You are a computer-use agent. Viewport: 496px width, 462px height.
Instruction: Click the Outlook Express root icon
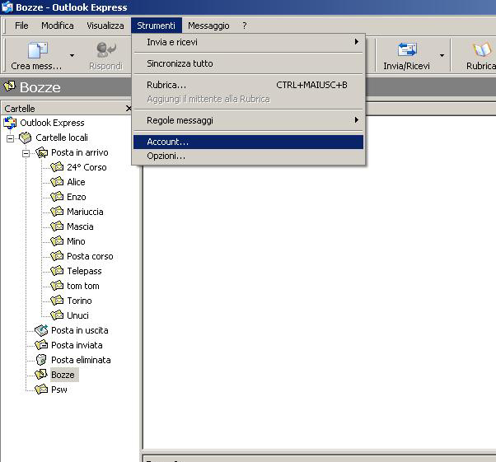pos(10,123)
